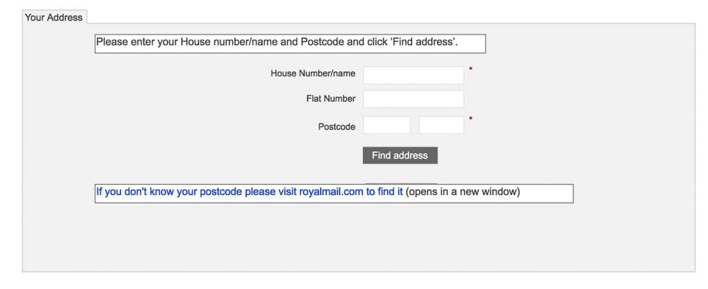
Task: Focus the Flat Number text box
Action: 413,99
